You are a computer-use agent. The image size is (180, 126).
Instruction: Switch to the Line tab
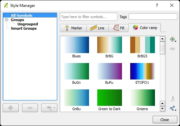98,28
